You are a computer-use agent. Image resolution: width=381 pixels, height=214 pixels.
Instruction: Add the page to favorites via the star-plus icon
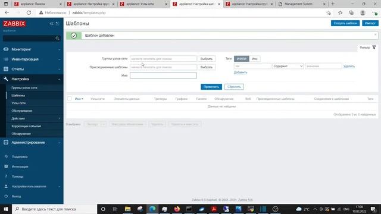[x=329, y=13]
